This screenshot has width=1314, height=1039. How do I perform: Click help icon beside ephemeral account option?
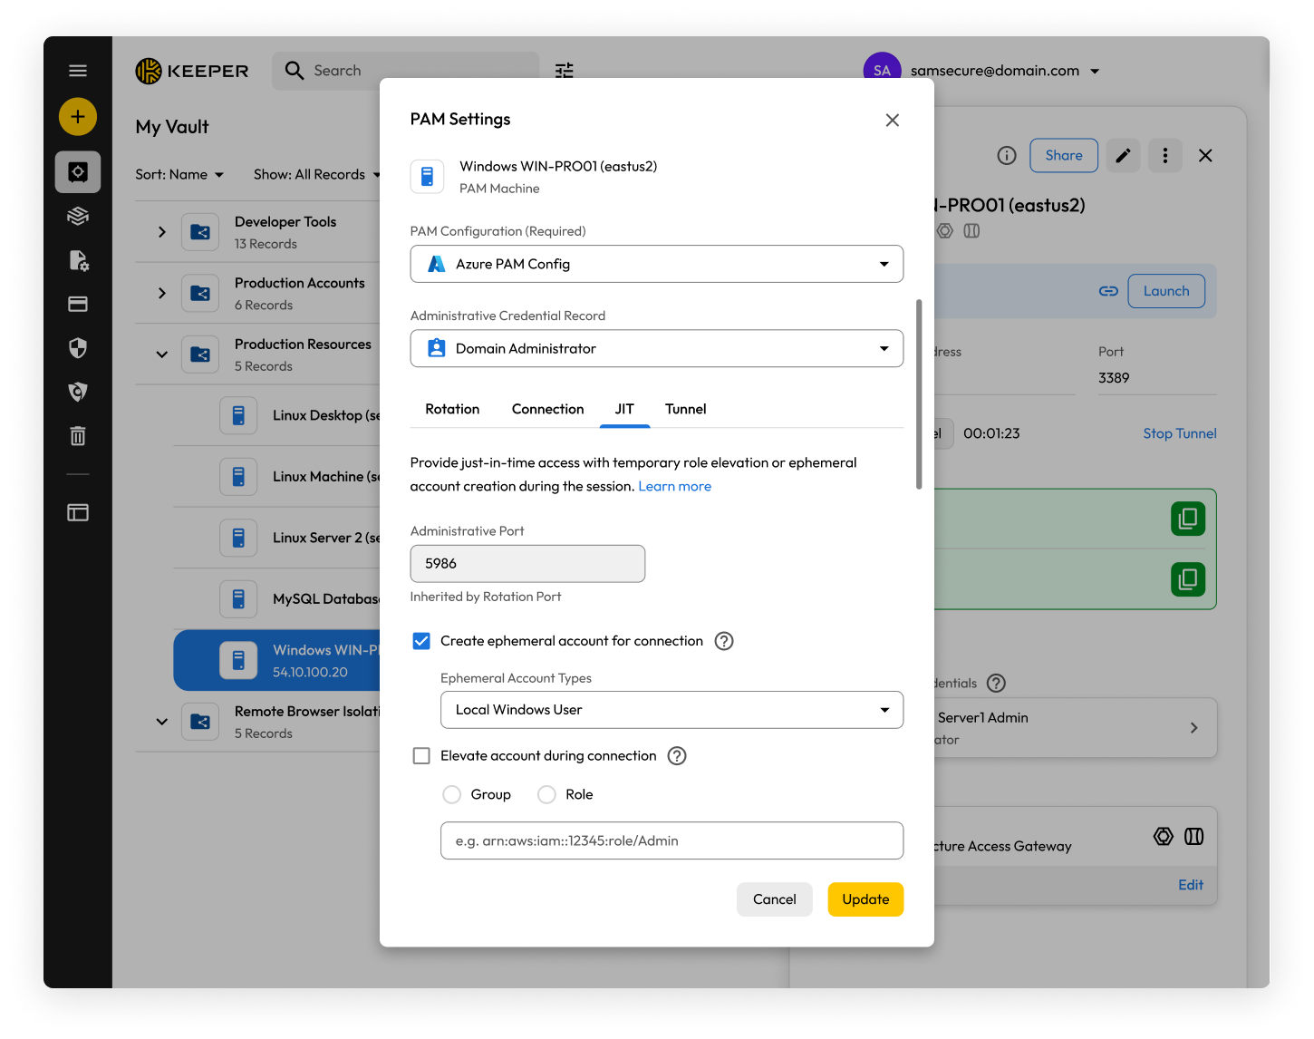pos(723,641)
